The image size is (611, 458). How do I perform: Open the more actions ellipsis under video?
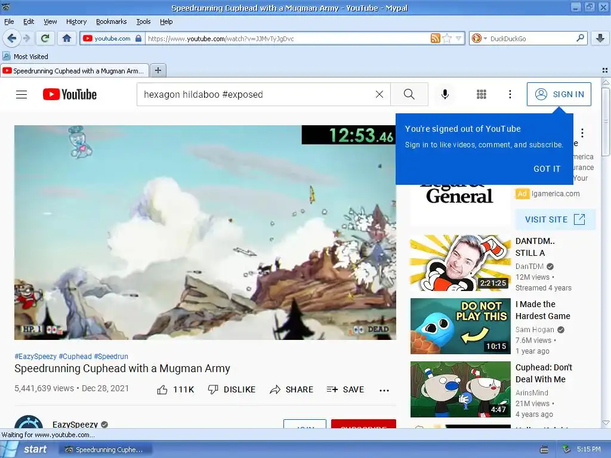pos(384,390)
